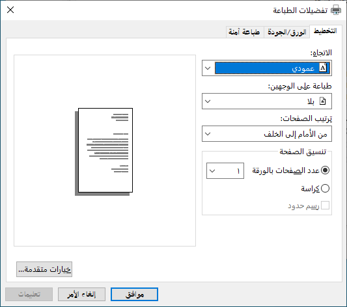Open the طباعة على الوجهين dropdown
The image size is (347, 307).
click(x=267, y=101)
